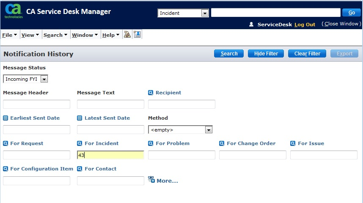This screenshot has height=203, width=363.
Task: Open the Incident search type dropdown
Action: coord(183,13)
